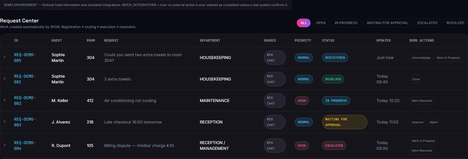Select the ALL filter tab
Screen dimensions: 468x159
[x=304, y=23]
